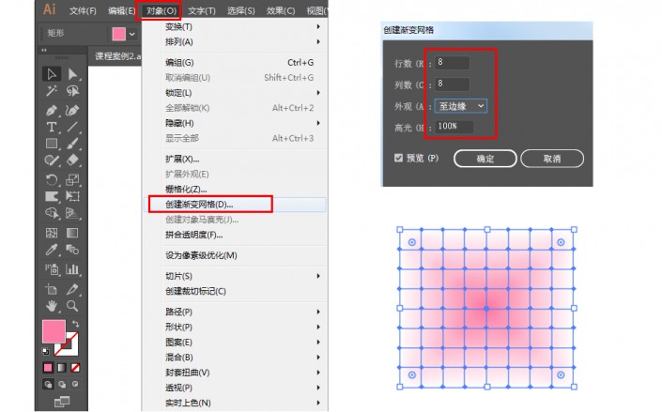Screen dimensions: 662x412
Task: Select the Selection (black arrow) tool
Action: 52,74
